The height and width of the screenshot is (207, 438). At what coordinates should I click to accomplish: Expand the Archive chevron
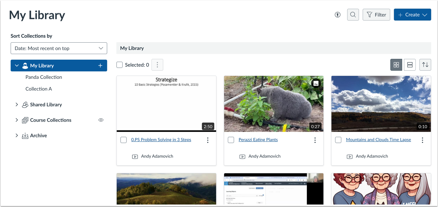(17, 136)
